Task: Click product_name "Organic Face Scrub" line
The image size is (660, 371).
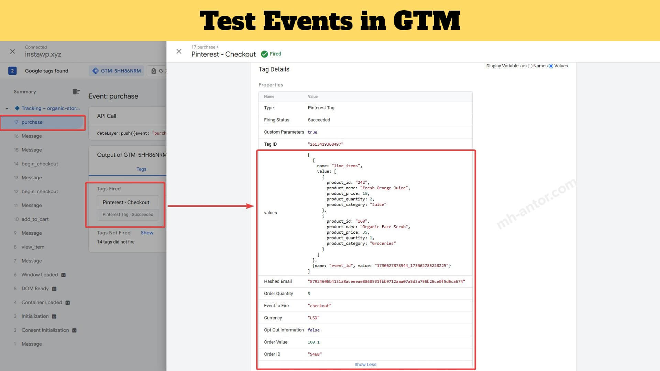Action: pyautogui.click(x=368, y=227)
